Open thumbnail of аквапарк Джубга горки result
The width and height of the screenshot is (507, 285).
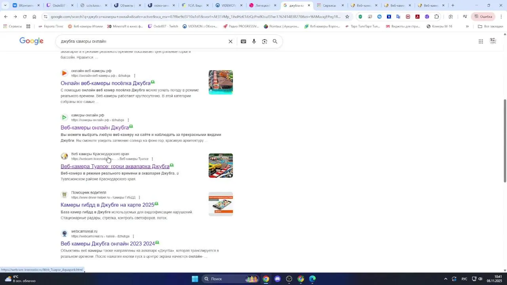click(221, 165)
